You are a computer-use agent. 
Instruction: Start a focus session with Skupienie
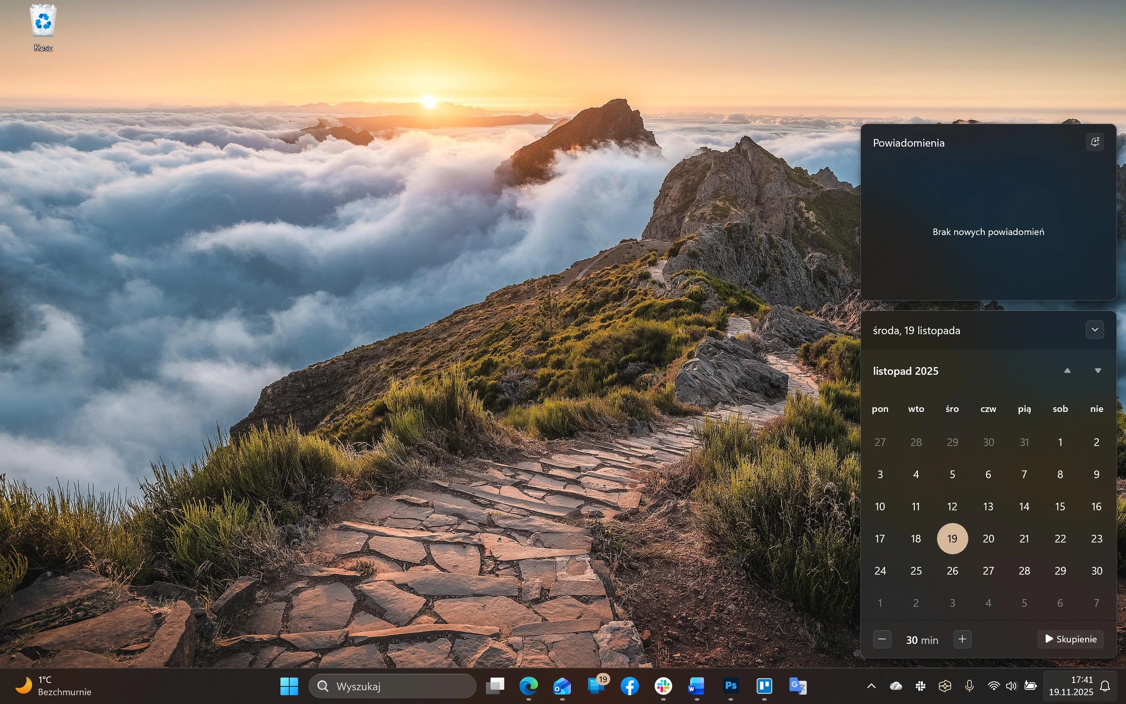pos(1071,639)
